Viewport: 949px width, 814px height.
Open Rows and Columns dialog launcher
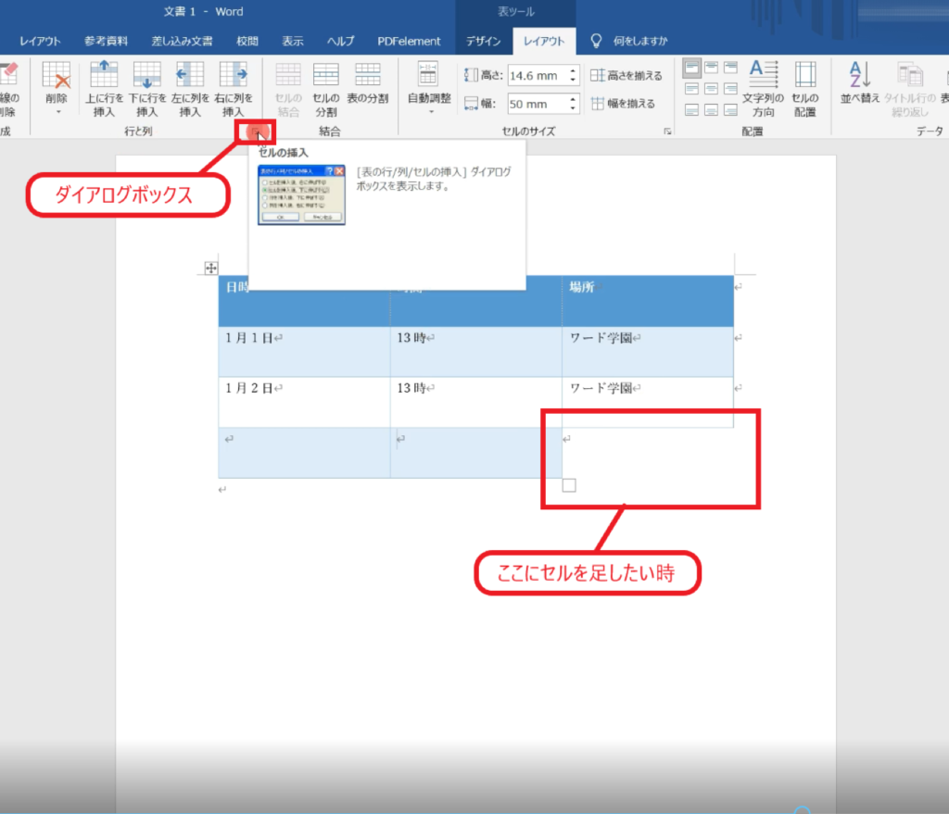[x=257, y=132]
